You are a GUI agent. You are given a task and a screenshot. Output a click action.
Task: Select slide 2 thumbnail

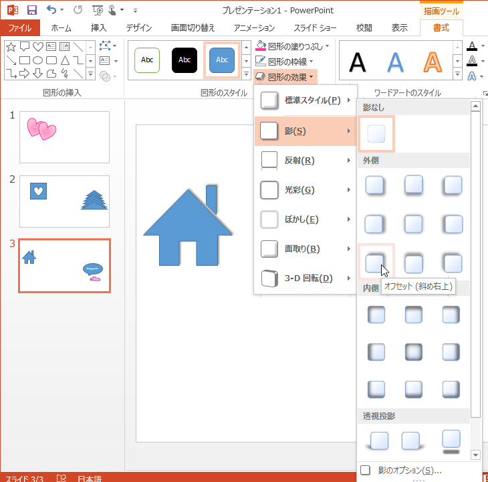64,202
